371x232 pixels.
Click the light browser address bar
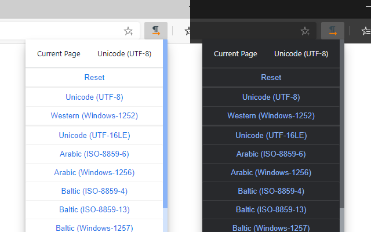tap(58, 31)
